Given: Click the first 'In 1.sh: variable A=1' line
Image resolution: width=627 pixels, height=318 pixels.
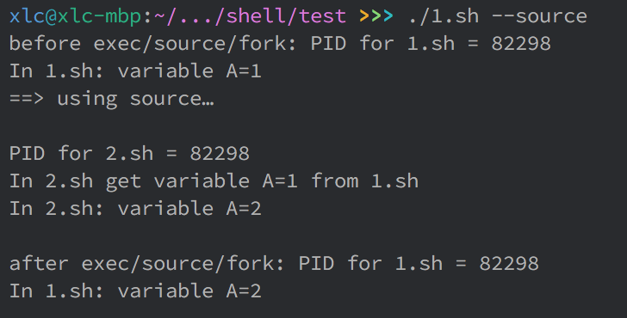Looking at the screenshot, I should coord(135,71).
